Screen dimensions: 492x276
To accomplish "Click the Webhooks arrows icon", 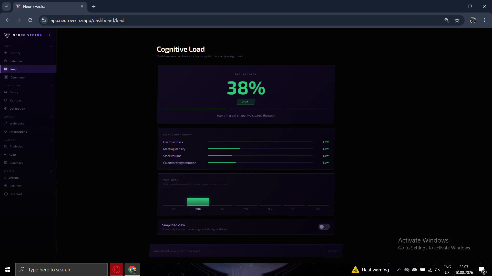I will pos(6,123).
